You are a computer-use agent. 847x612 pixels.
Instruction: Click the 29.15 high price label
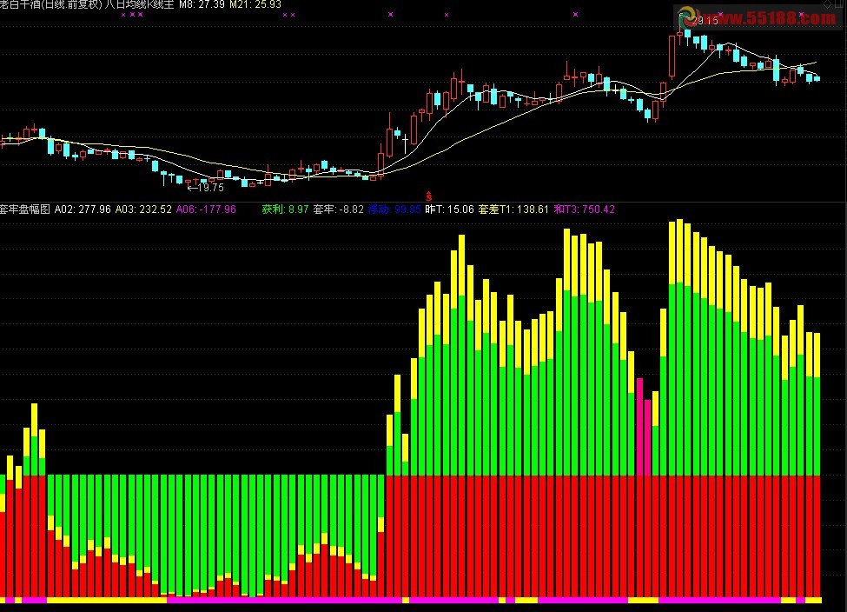[705, 21]
